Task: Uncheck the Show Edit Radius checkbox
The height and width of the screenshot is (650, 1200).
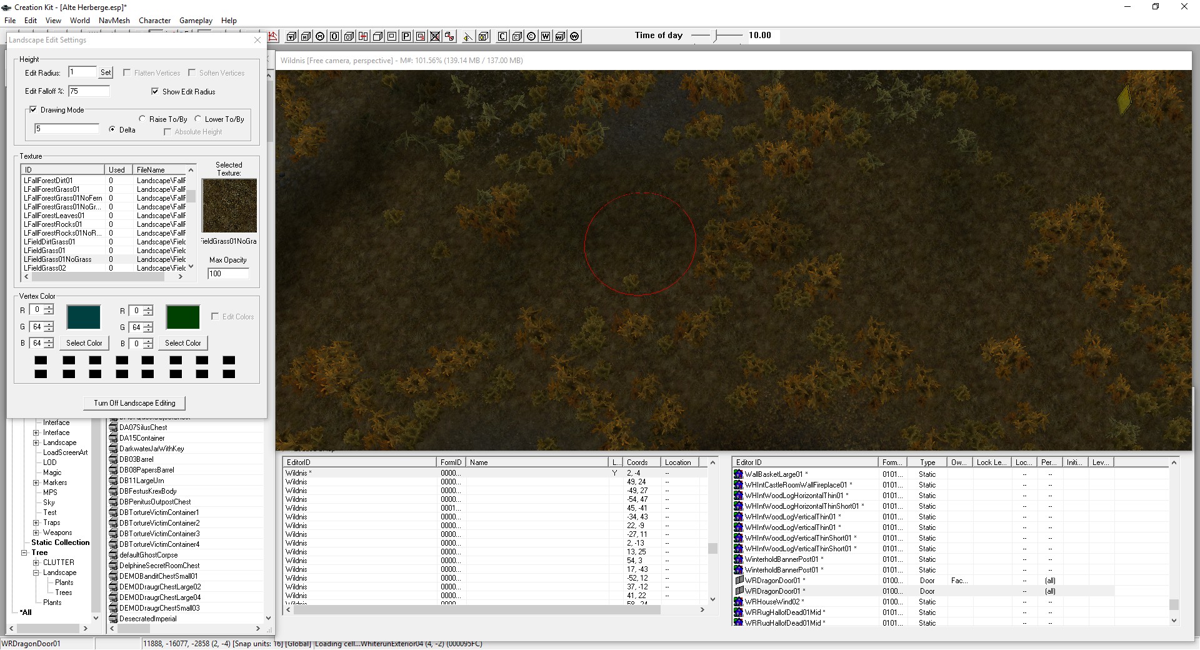Action: 155,91
